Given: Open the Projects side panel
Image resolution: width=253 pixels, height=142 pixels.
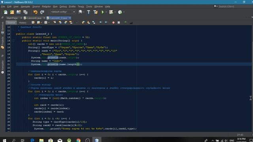Looking at the screenshot, I should pos(2,43).
